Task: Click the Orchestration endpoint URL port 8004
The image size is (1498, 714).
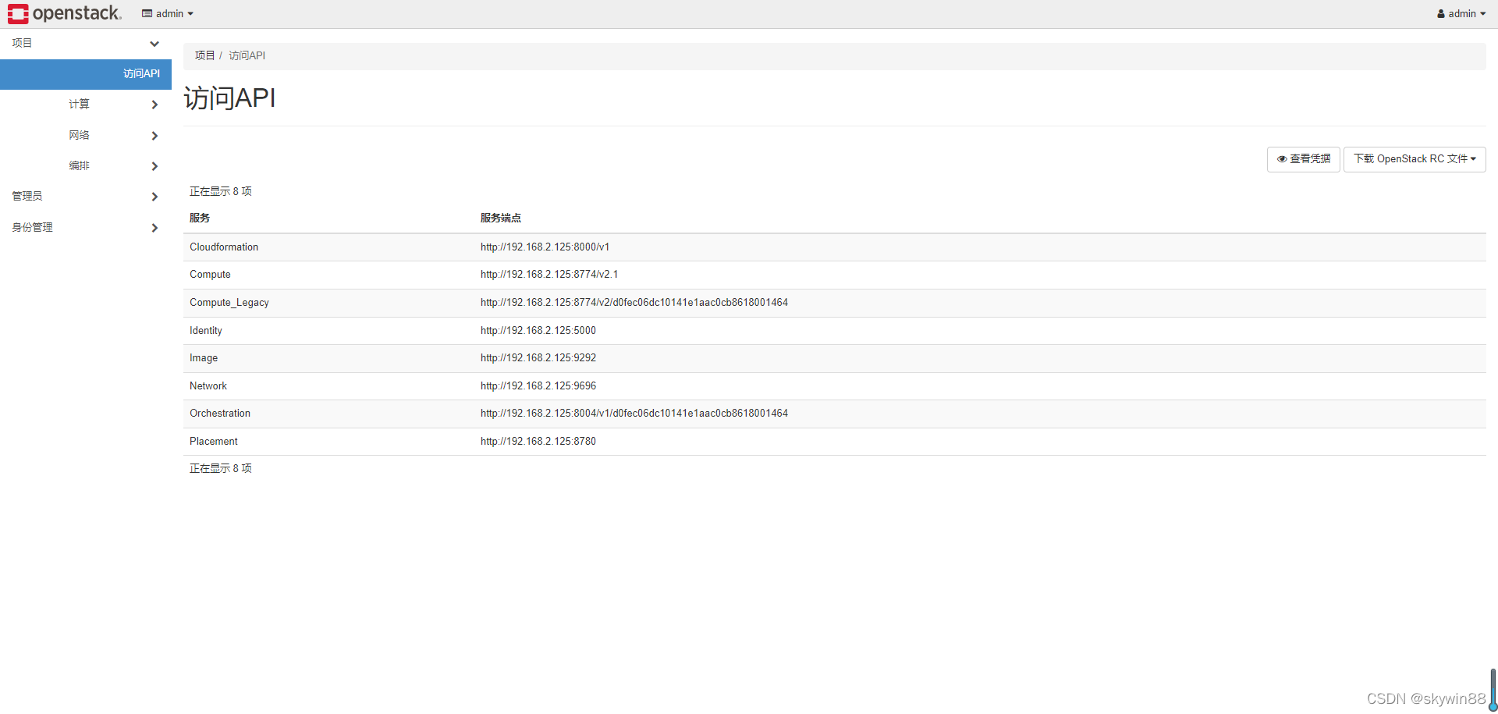Action: pyautogui.click(x=634, y=414)
